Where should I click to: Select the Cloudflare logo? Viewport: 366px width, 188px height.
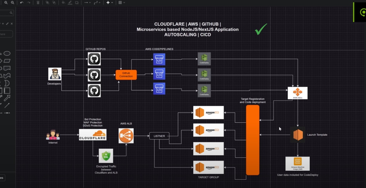coord(93,135)
